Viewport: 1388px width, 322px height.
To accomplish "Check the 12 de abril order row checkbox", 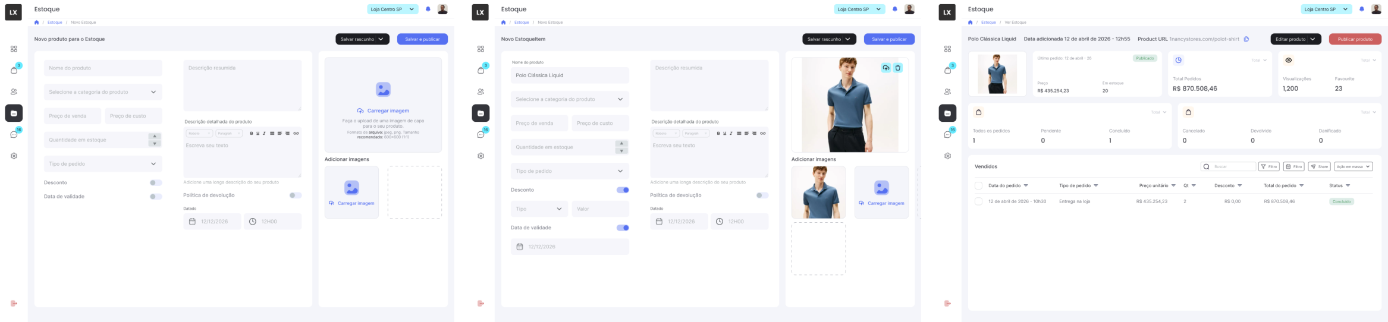I will [x=978, y=201].
